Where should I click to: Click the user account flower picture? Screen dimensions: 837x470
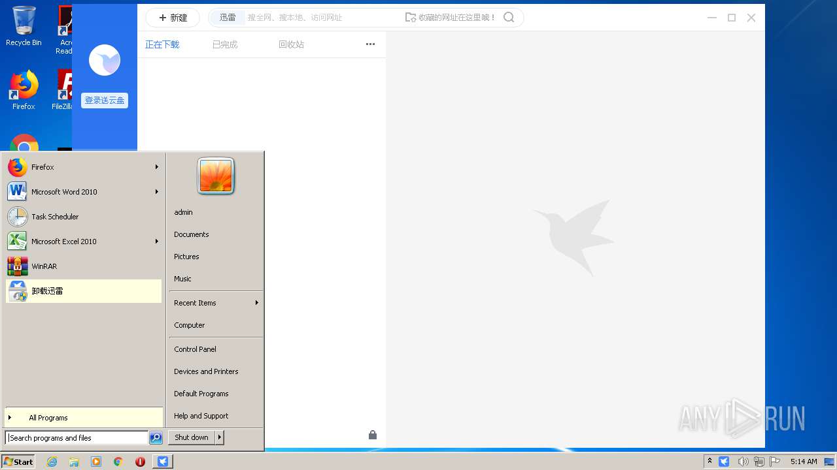pos(216,176)
